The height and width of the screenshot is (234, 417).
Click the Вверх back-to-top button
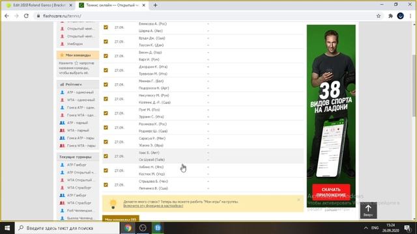coord(368,210)
